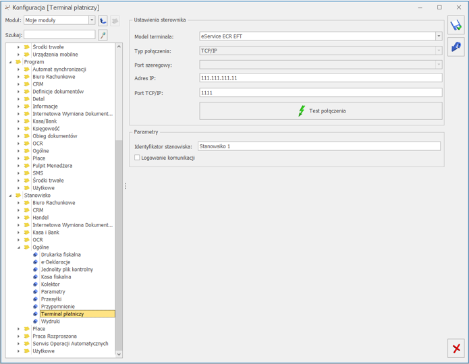Enable the Logowanie komunikacji checkbox

(x=137, y=158)
